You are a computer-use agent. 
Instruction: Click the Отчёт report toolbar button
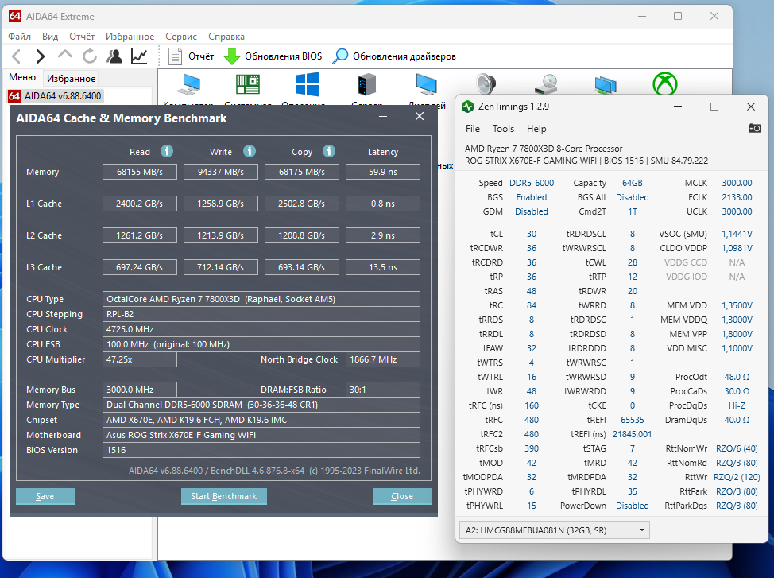pyautogui.click(x=191, y=56)
